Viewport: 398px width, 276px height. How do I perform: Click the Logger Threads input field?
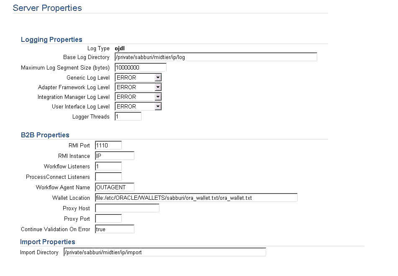128,116
